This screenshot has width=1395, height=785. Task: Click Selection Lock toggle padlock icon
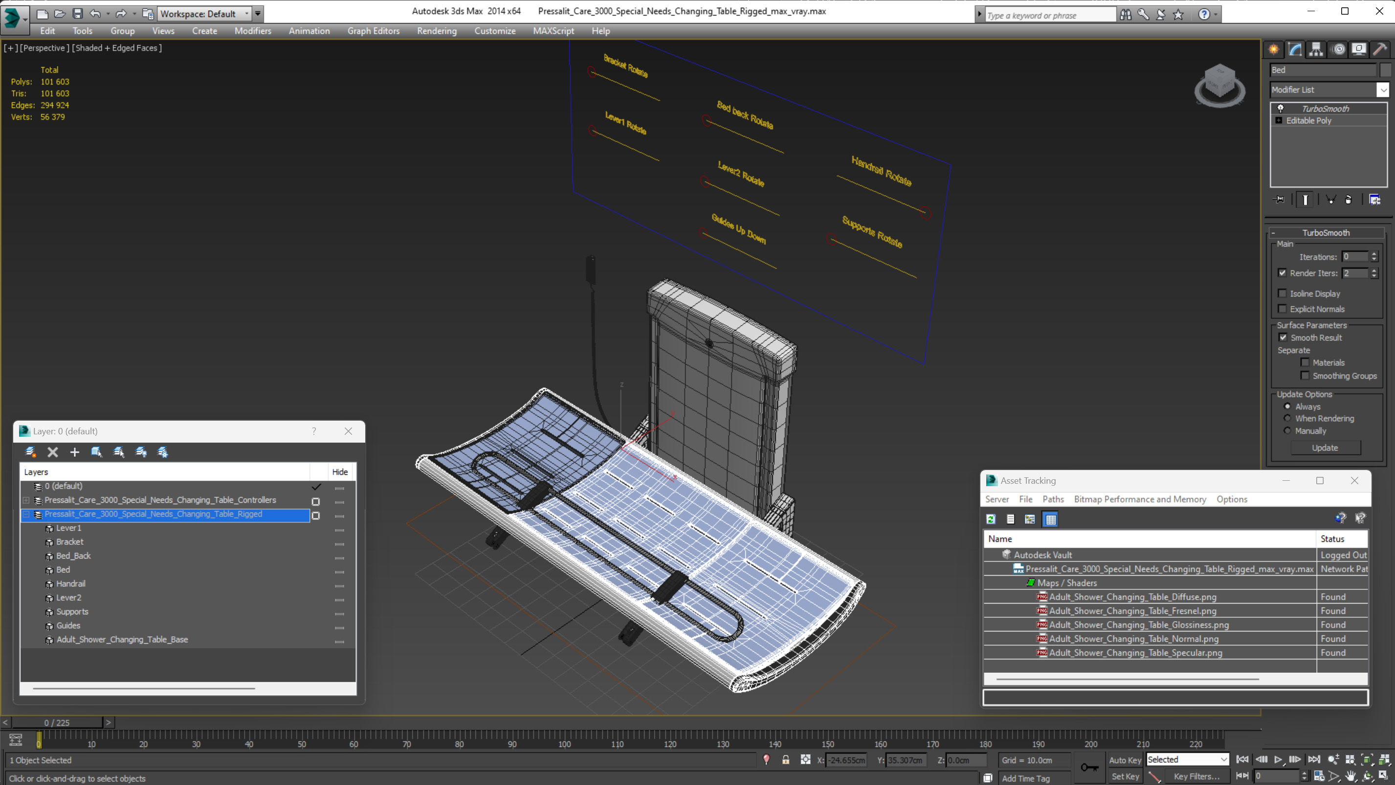[785, 760]
